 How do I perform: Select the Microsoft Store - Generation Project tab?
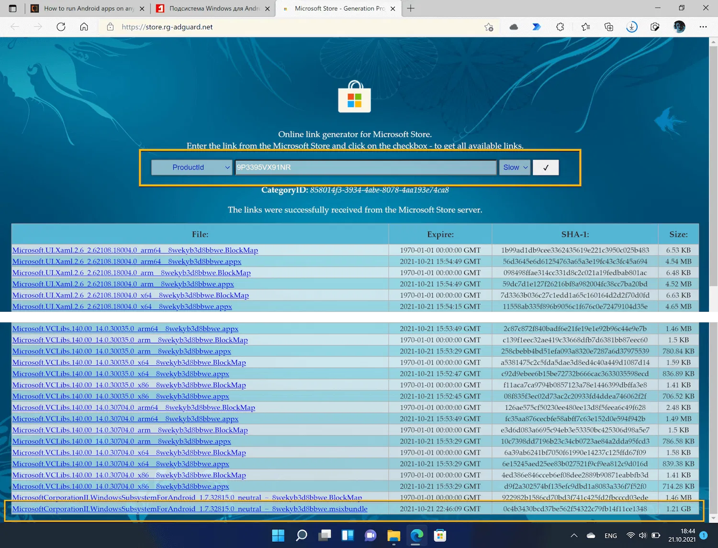(x=339, y=9)
